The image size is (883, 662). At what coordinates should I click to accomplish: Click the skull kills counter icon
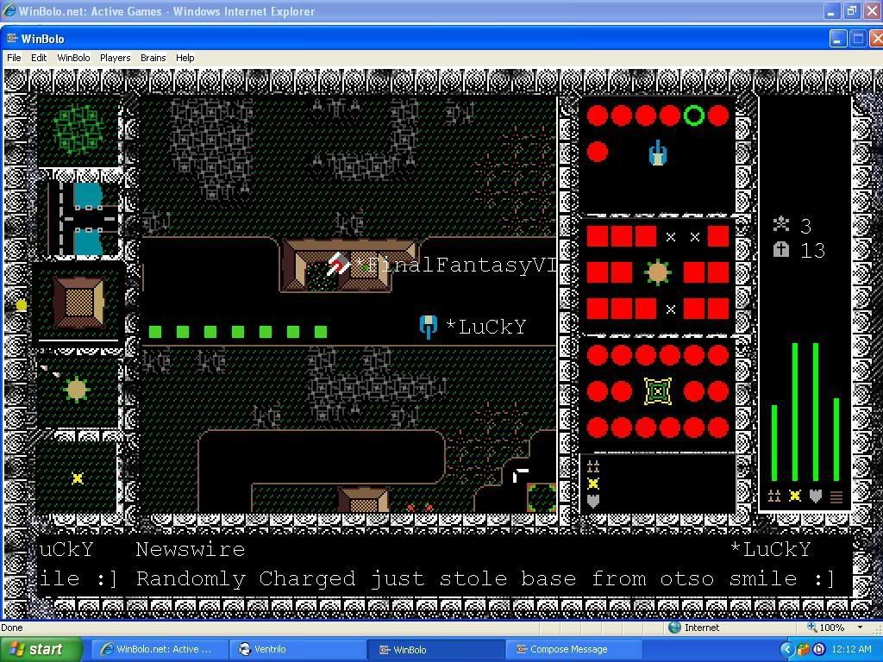pyautogui.click(x=781, y=225)
